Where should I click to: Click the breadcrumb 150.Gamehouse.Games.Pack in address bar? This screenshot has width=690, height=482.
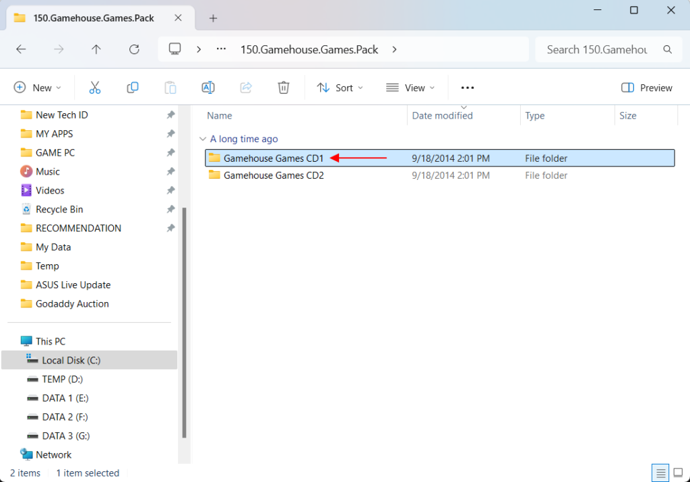[x=309, y=49]
